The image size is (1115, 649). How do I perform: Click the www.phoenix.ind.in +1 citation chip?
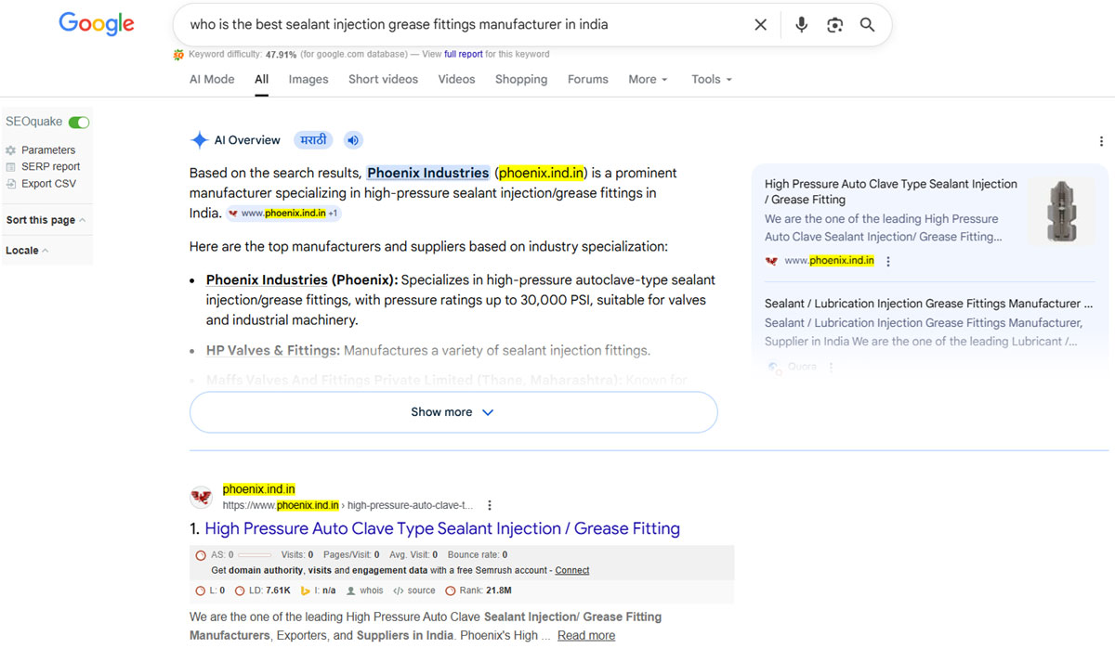coord(284,214)
